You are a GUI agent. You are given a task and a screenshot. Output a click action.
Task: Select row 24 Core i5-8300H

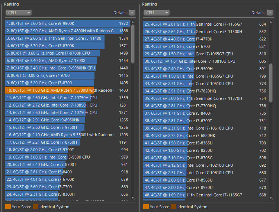click(x=68, y=194)
